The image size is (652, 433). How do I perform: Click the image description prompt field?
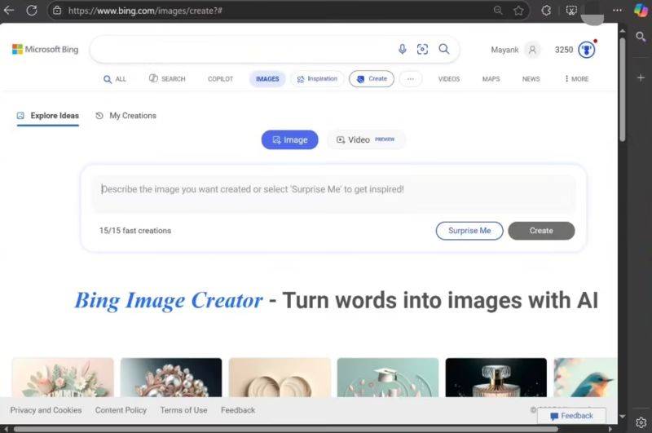coord(333,189)
